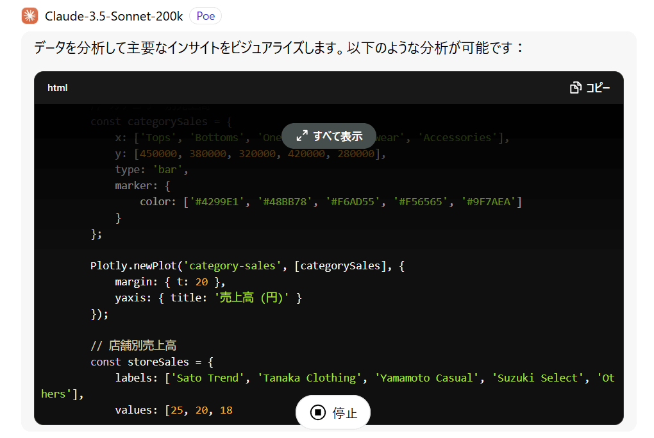This screenshot has height=438, width=654.
Task: Click the values array line
Action: 173,410
